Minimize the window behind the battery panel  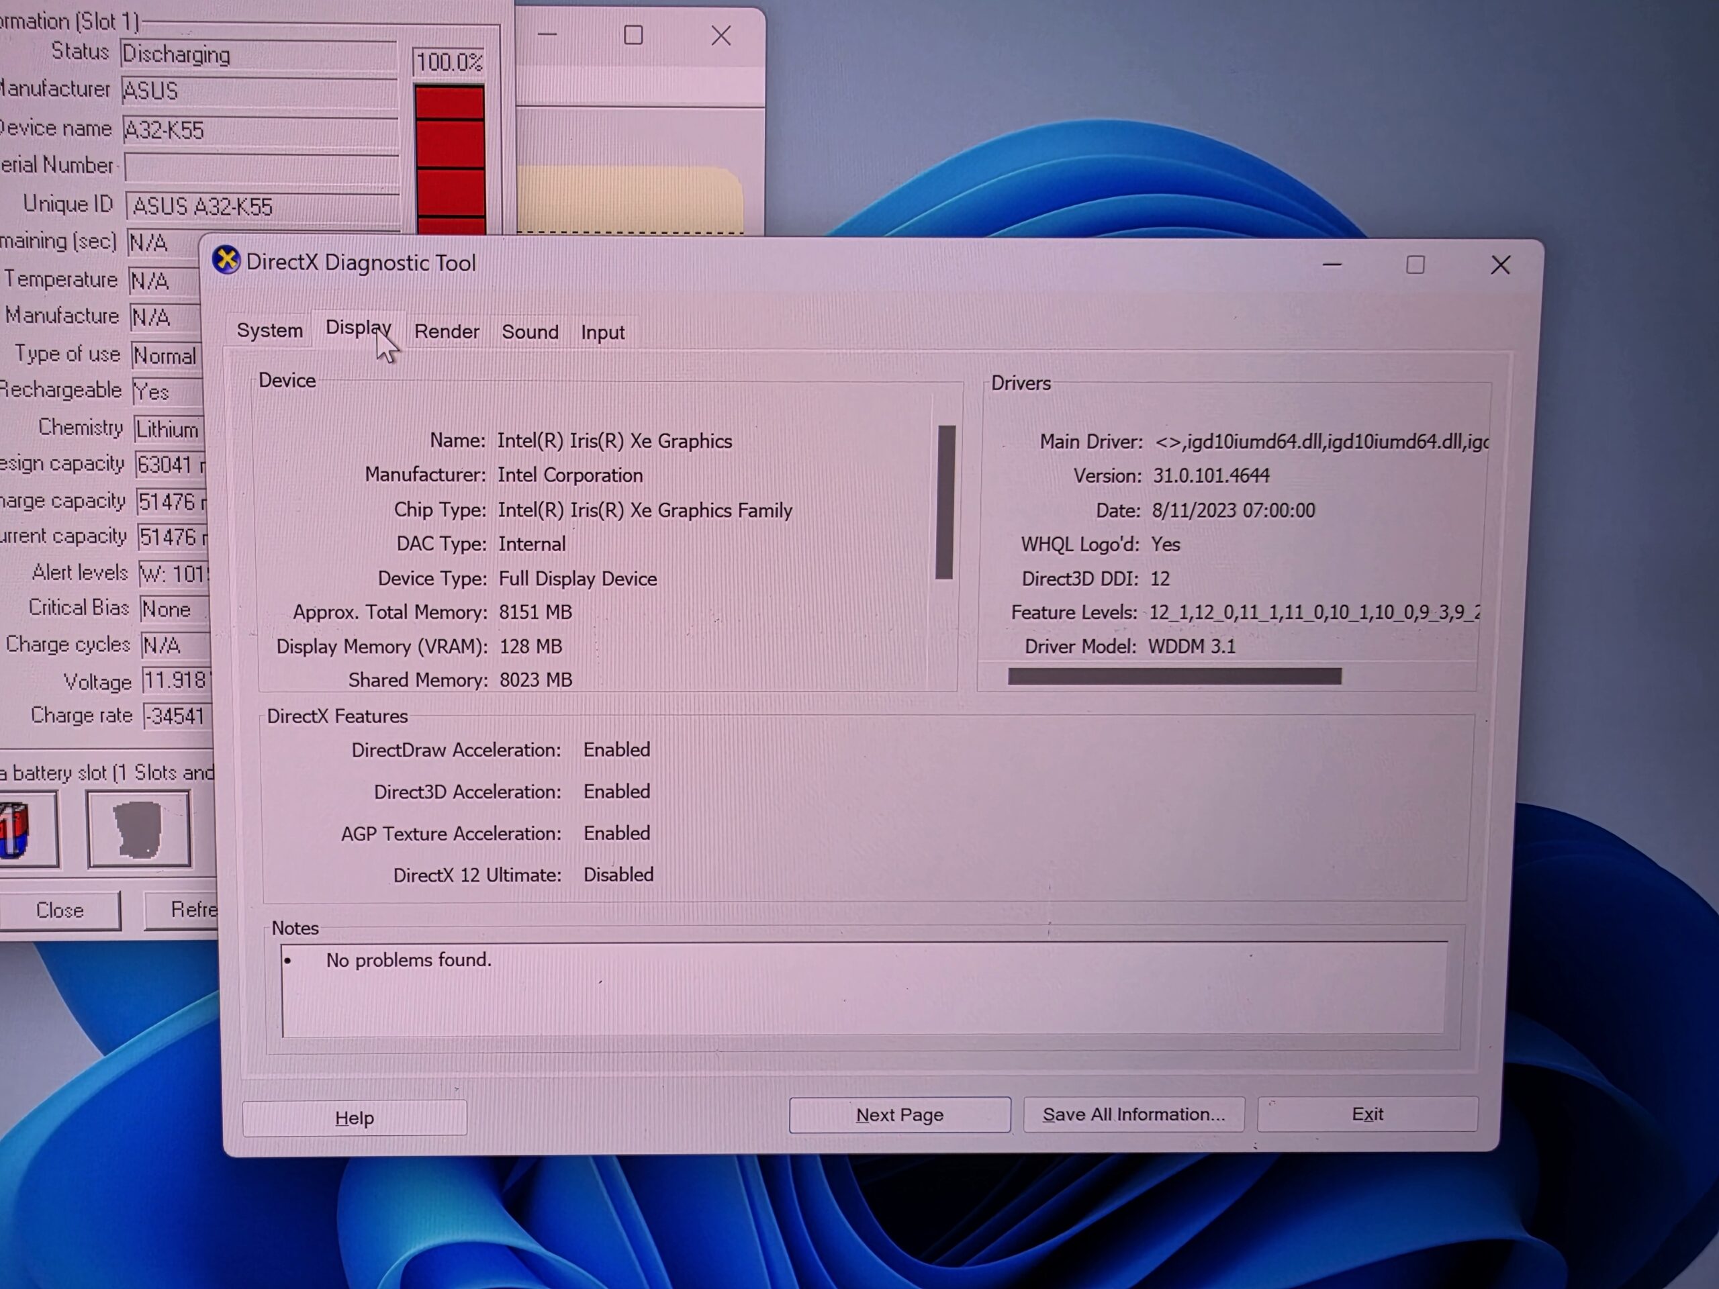[x=547, y=35]
